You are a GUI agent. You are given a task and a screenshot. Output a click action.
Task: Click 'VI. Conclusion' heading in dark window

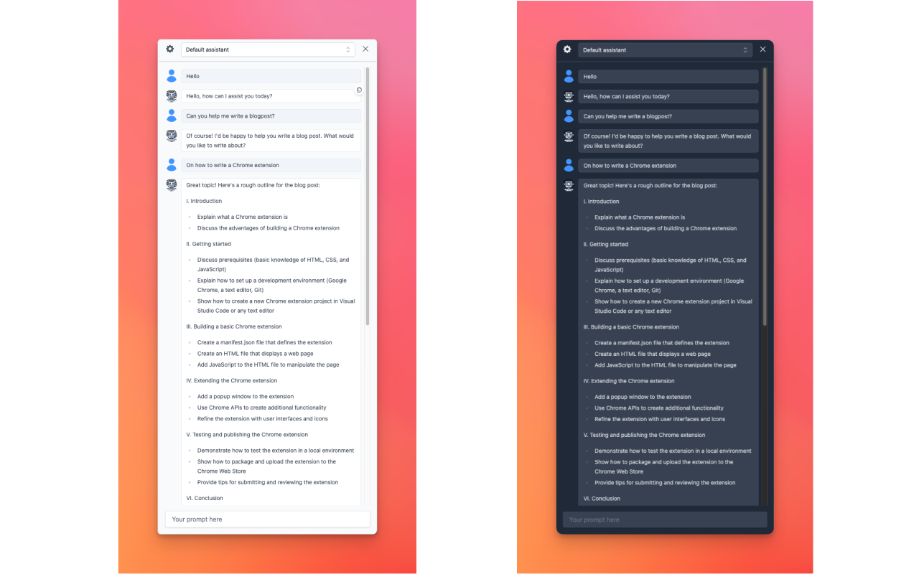pyautogui.click(x=602, y=499)
